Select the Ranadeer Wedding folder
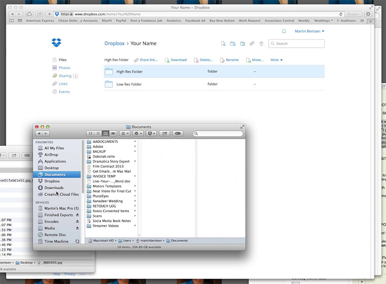The image size is (386, 284). click(108, 201)
